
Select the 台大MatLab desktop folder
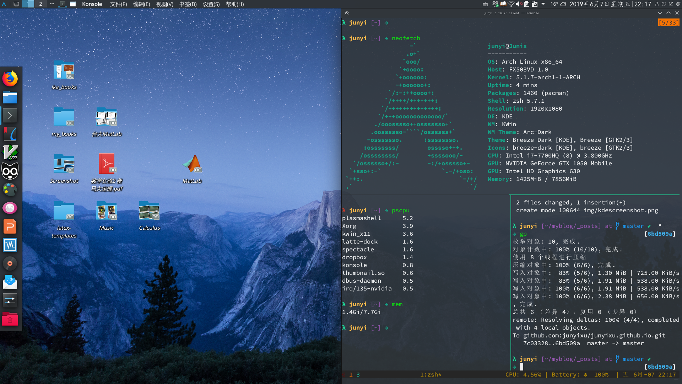[107, 122]
